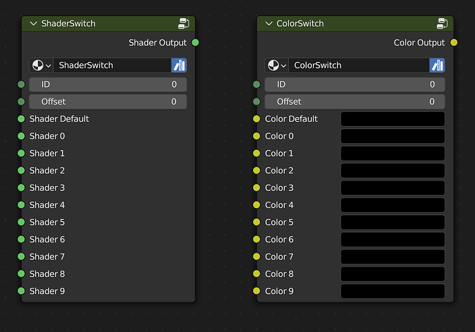
Task: Click the Color Output socket
Action: (x=454, y=43)
